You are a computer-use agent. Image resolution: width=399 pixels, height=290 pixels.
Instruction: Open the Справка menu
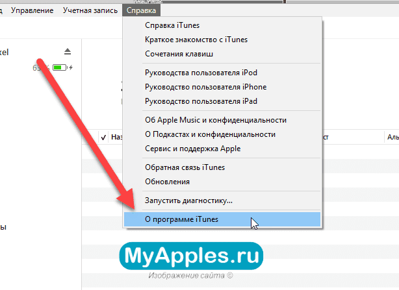(x=141, y=10)
